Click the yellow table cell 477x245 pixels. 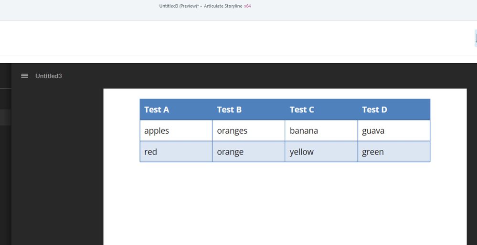pyautogui.click(x=321, y=152)
